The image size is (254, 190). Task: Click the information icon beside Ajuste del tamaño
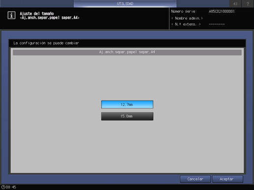click(x=11, y=15)
